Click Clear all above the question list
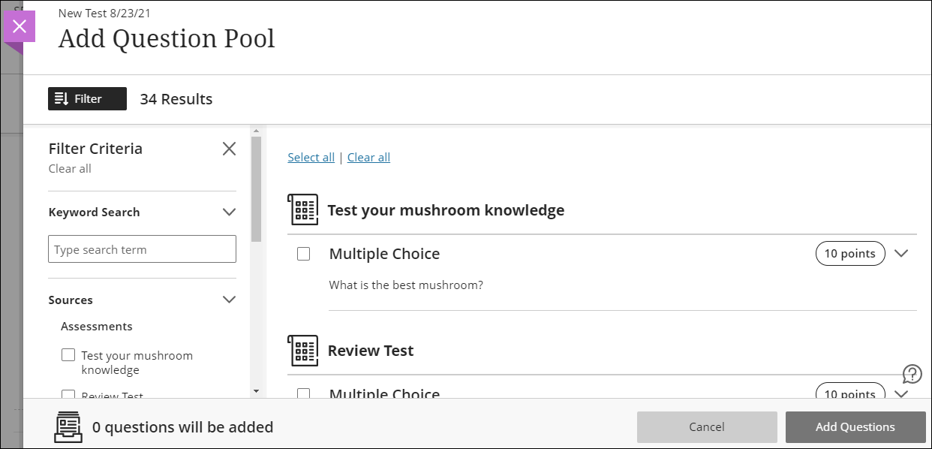The width and height of the screenshot is (932, 449). pyautogui.click(x=368, y=157)
